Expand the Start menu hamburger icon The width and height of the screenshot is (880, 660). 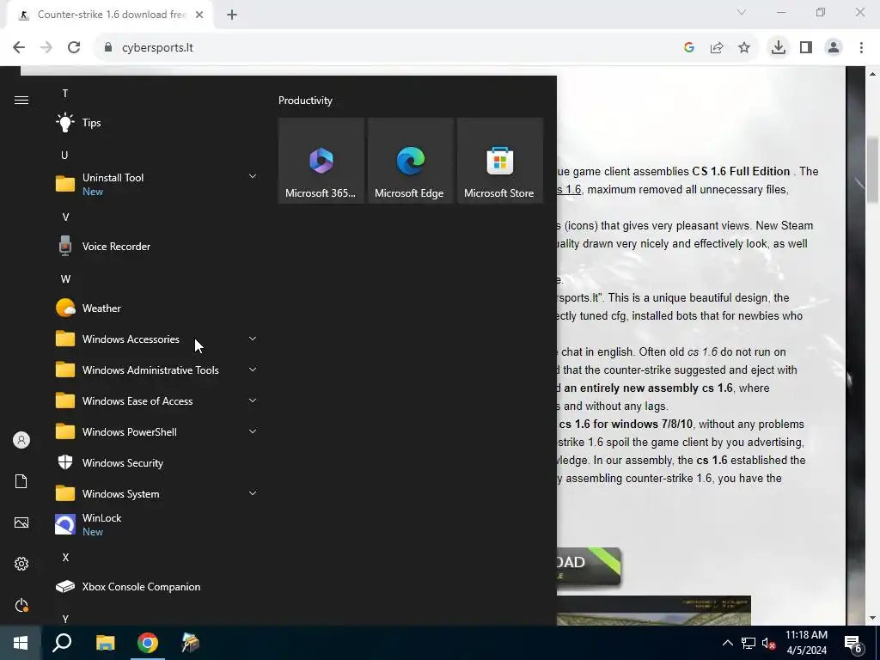tap(21, 100)
